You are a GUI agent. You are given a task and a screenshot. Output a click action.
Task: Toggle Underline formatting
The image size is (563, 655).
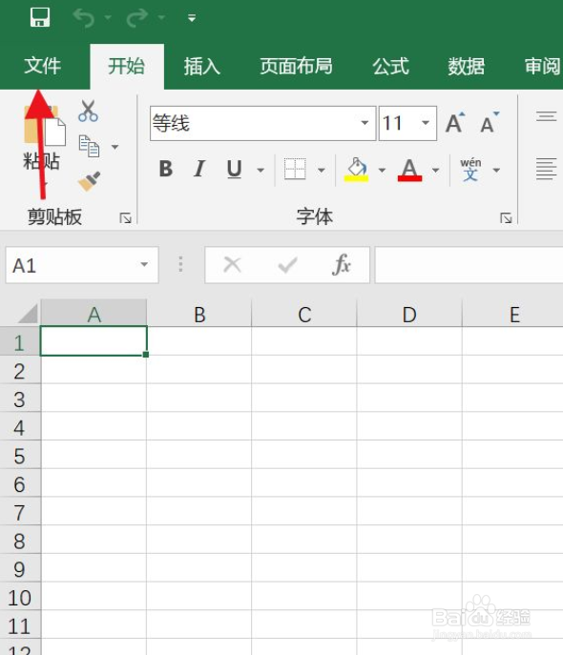(234, 170)
